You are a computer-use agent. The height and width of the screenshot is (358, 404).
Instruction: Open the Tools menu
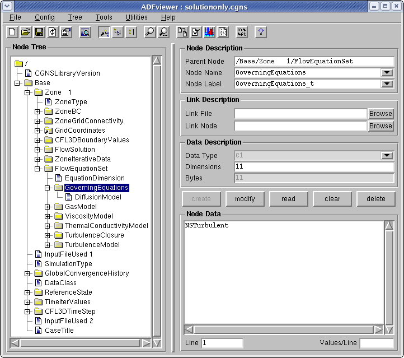pos(104,17)
